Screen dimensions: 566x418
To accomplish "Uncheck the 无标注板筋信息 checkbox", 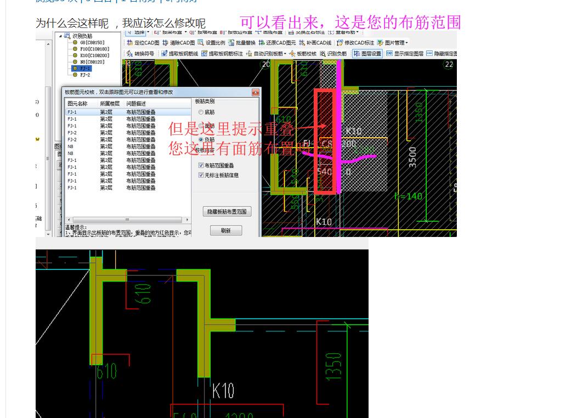I will tap(201, 175).
